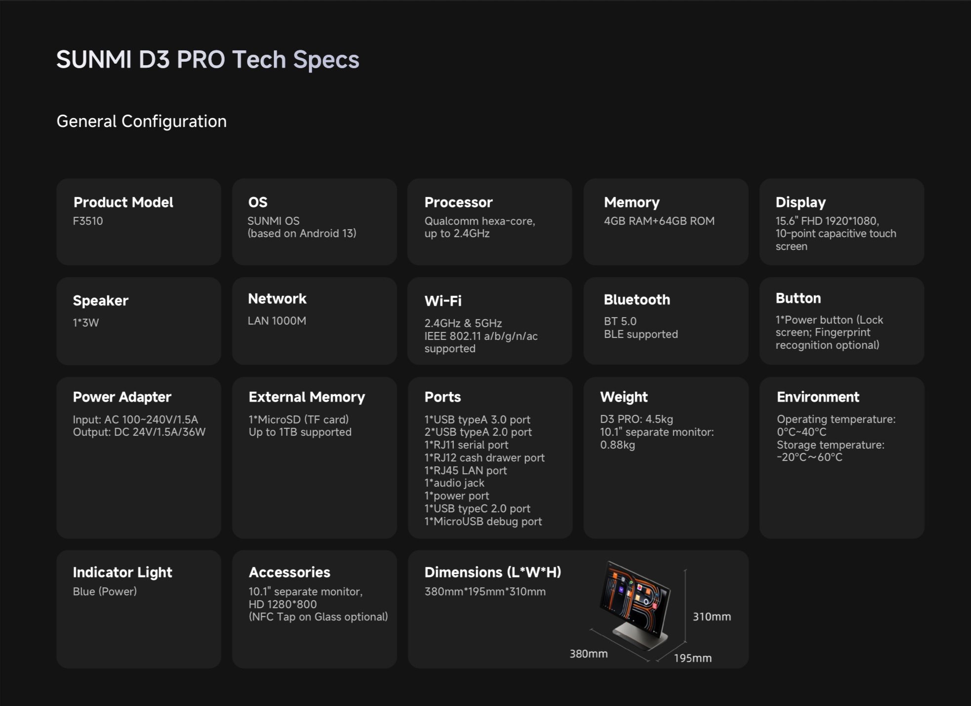Click the Power Adapter heading

tap(122, 397)
